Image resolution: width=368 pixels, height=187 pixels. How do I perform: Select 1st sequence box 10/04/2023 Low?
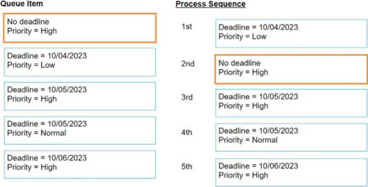pos(291,34)
